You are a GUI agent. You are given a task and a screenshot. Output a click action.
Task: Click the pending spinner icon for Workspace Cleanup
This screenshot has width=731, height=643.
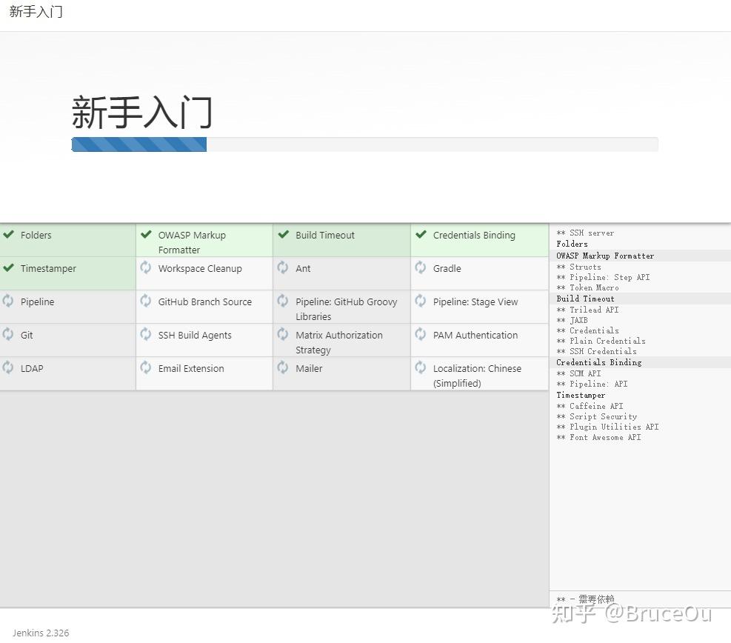tap(145, 267)
